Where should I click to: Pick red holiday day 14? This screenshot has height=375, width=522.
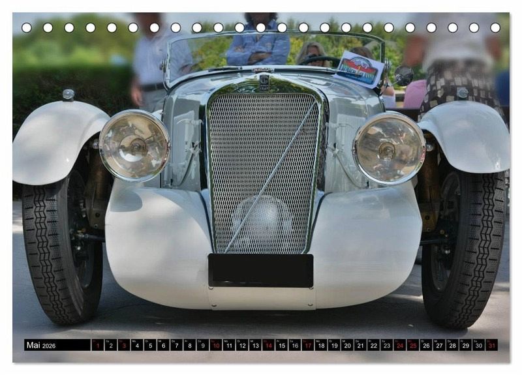269,345
